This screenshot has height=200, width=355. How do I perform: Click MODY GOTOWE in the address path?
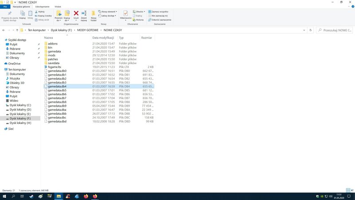click(88, 30)
